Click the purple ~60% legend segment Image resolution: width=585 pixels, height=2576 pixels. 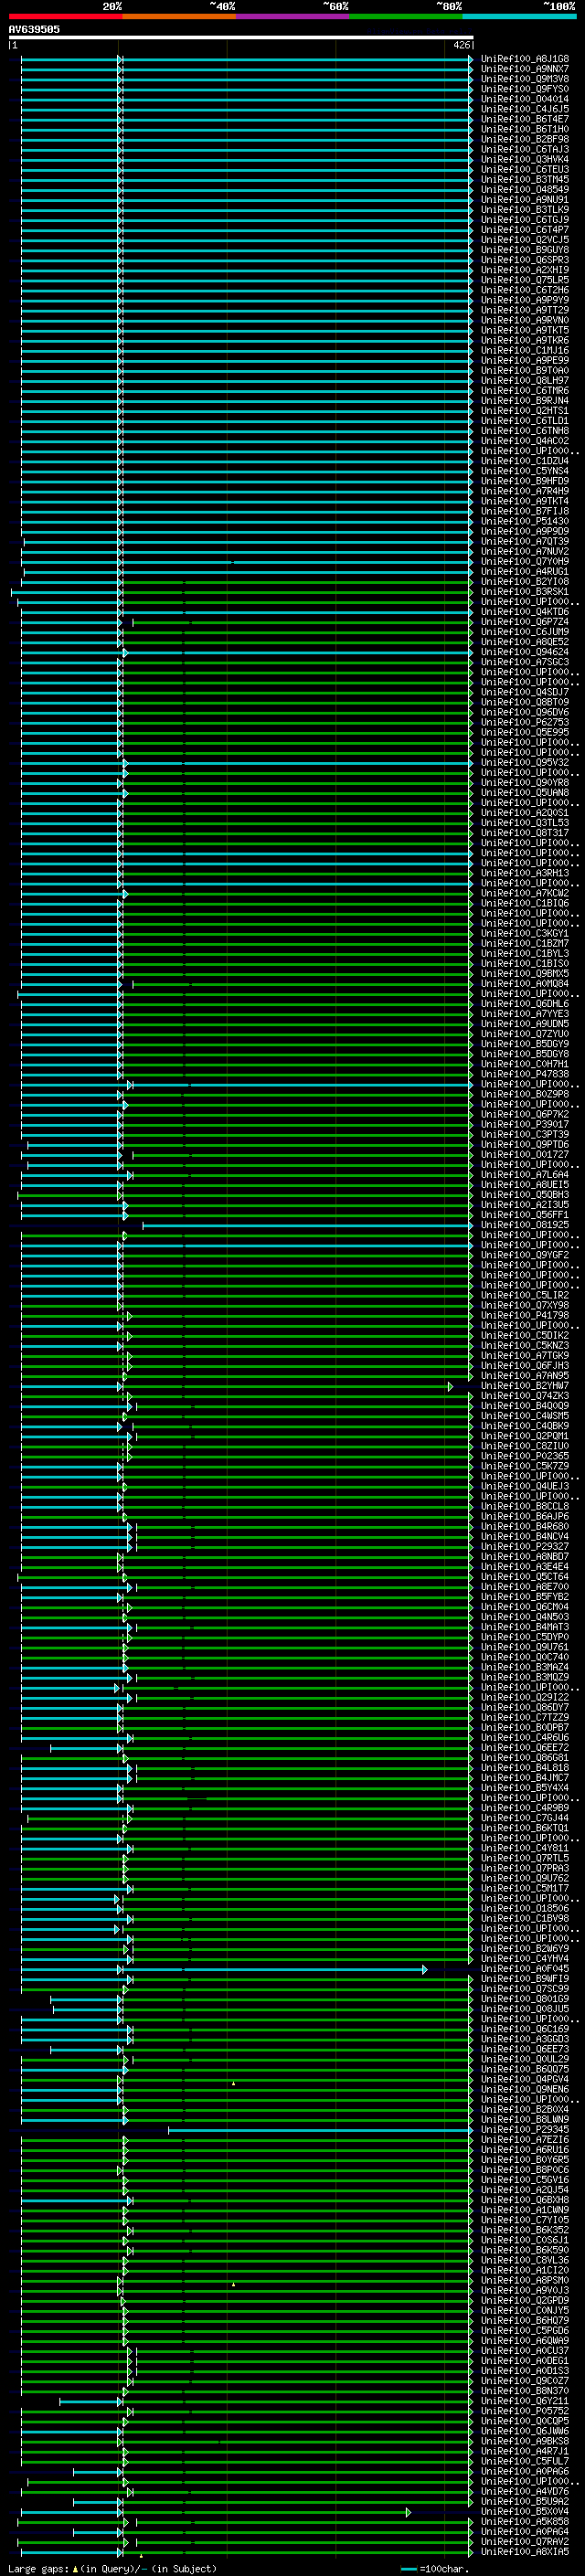pos(292,16)
